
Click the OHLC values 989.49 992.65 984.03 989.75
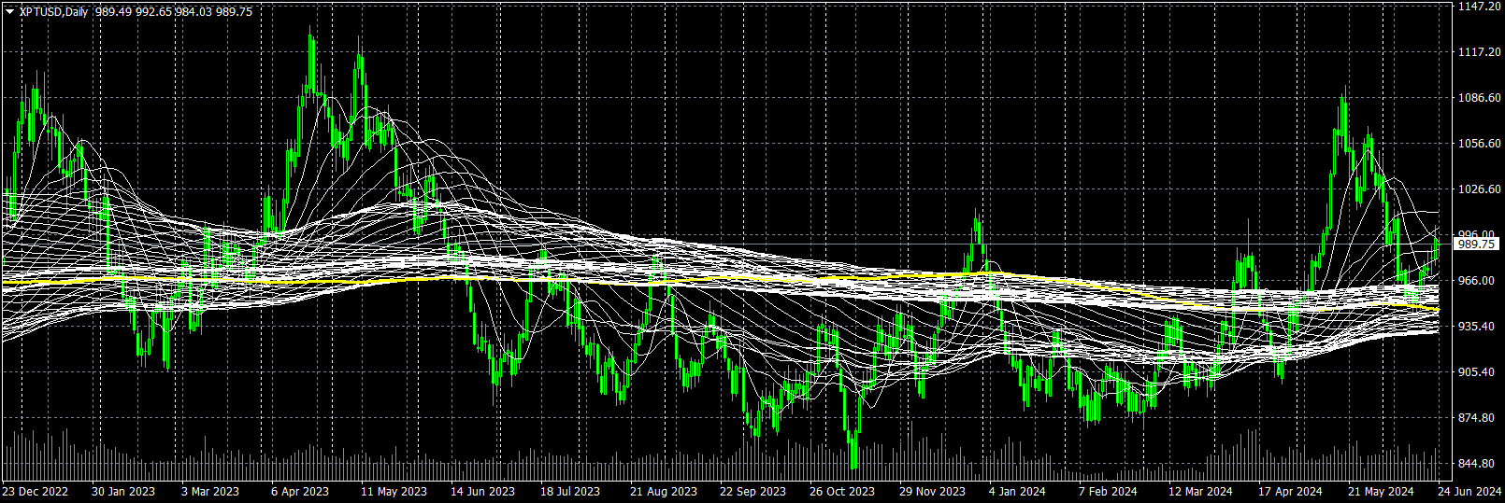(173, 12)
